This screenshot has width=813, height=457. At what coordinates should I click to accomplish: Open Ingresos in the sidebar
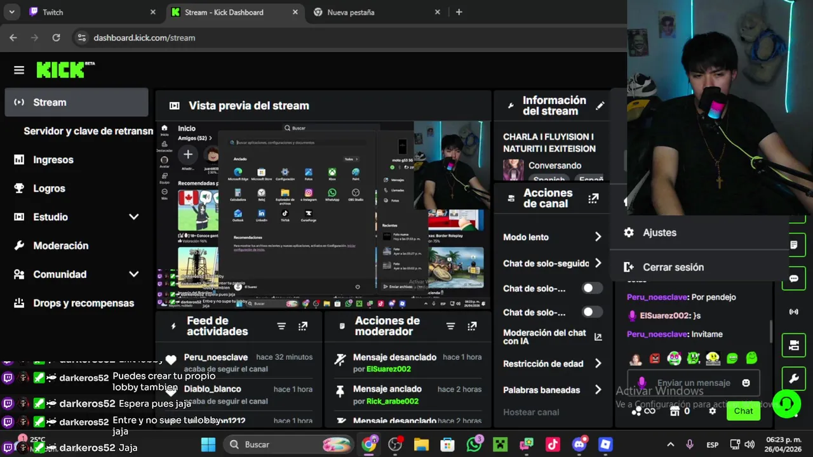pyautogui.click(x=76, y=160)
